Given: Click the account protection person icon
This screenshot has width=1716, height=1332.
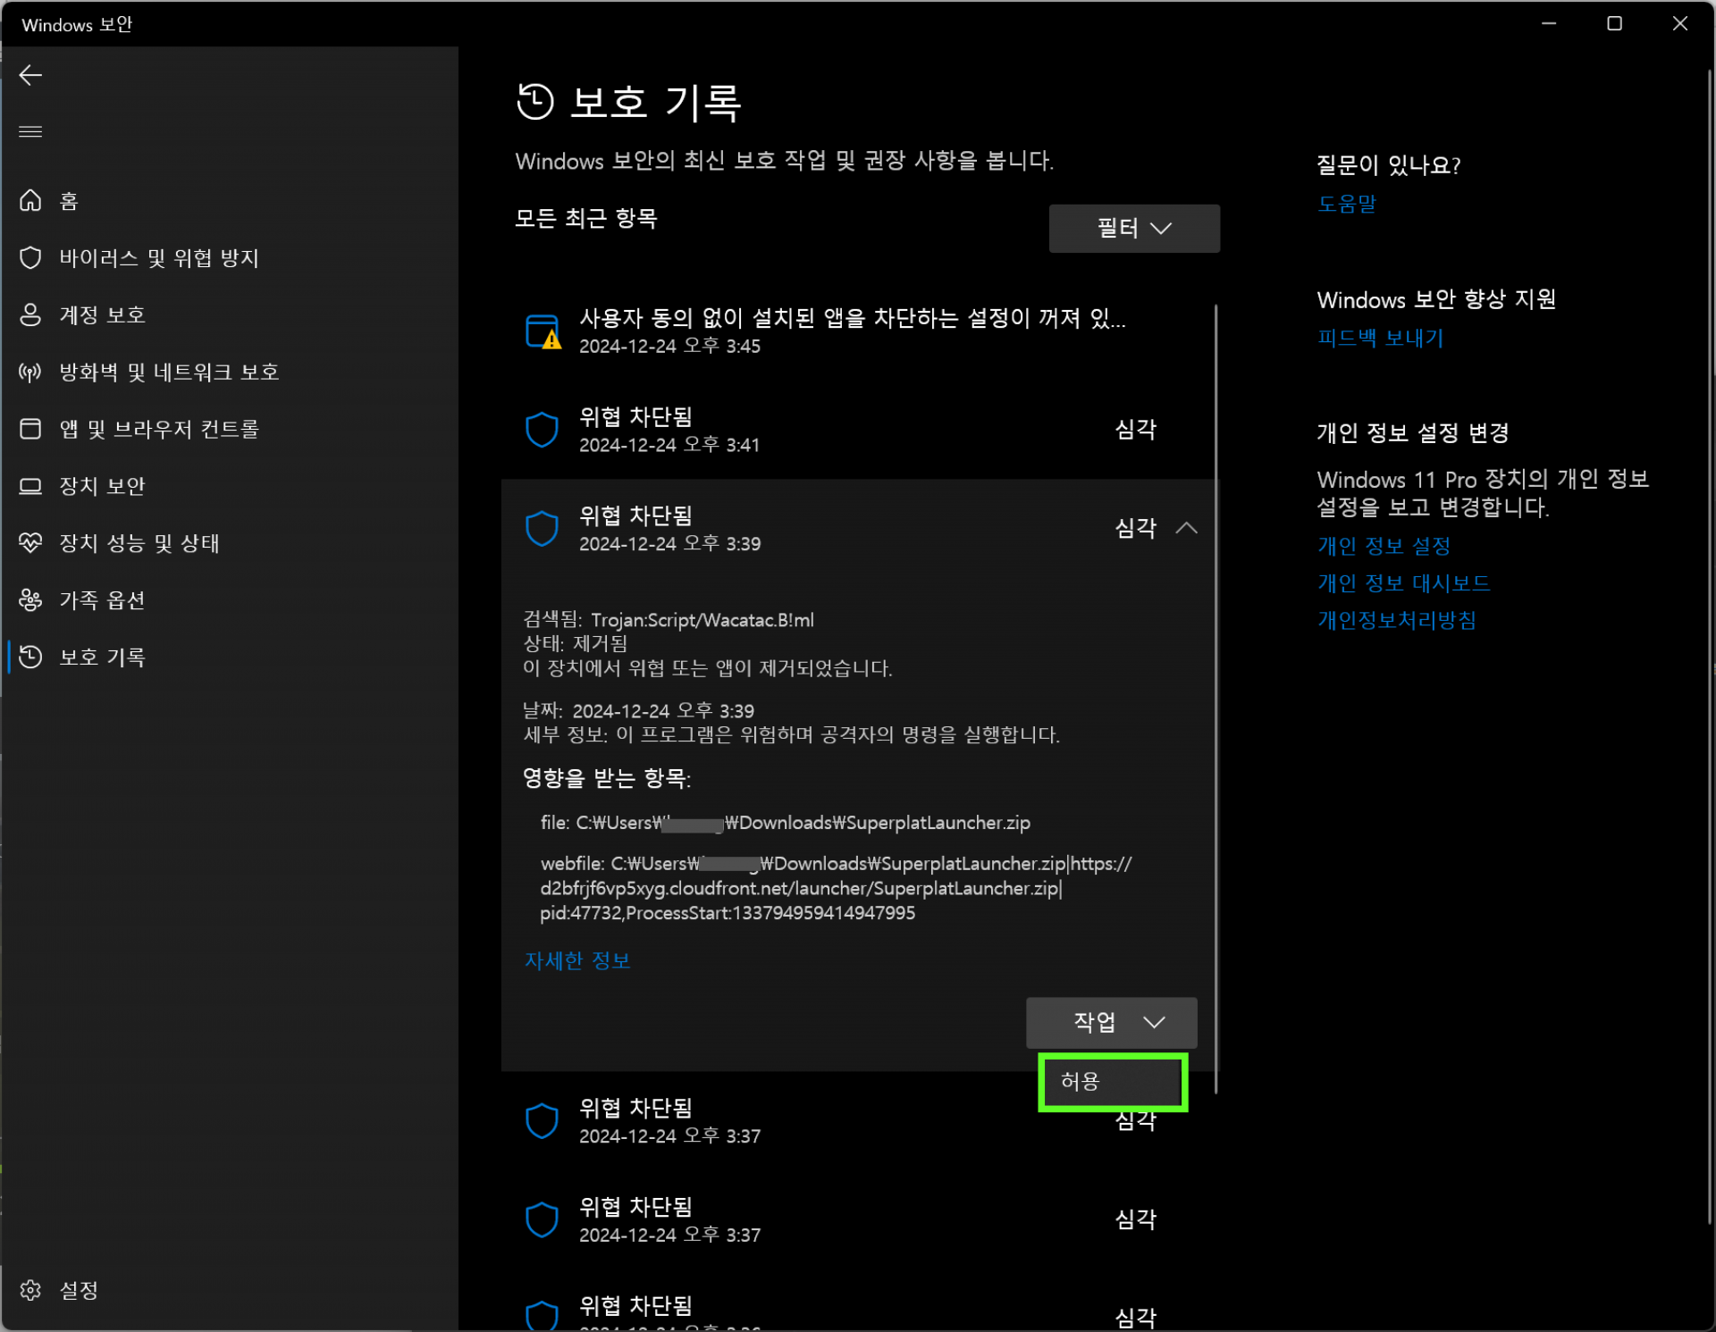Looking at the screenshot, I should point(30,314).
